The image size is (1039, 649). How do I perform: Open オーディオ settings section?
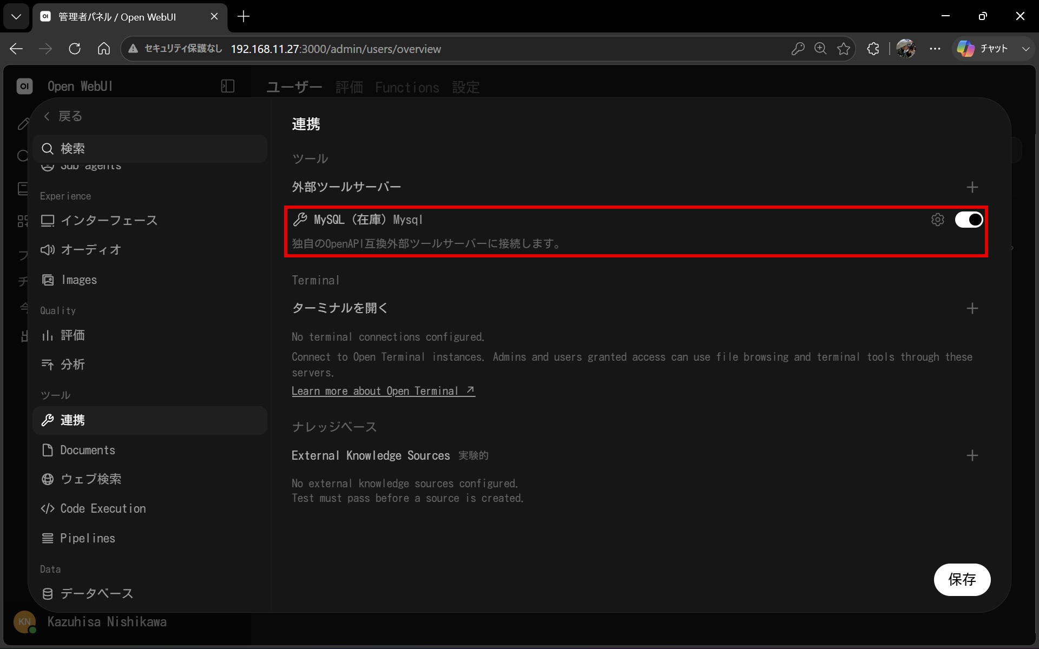pos(150,250)
